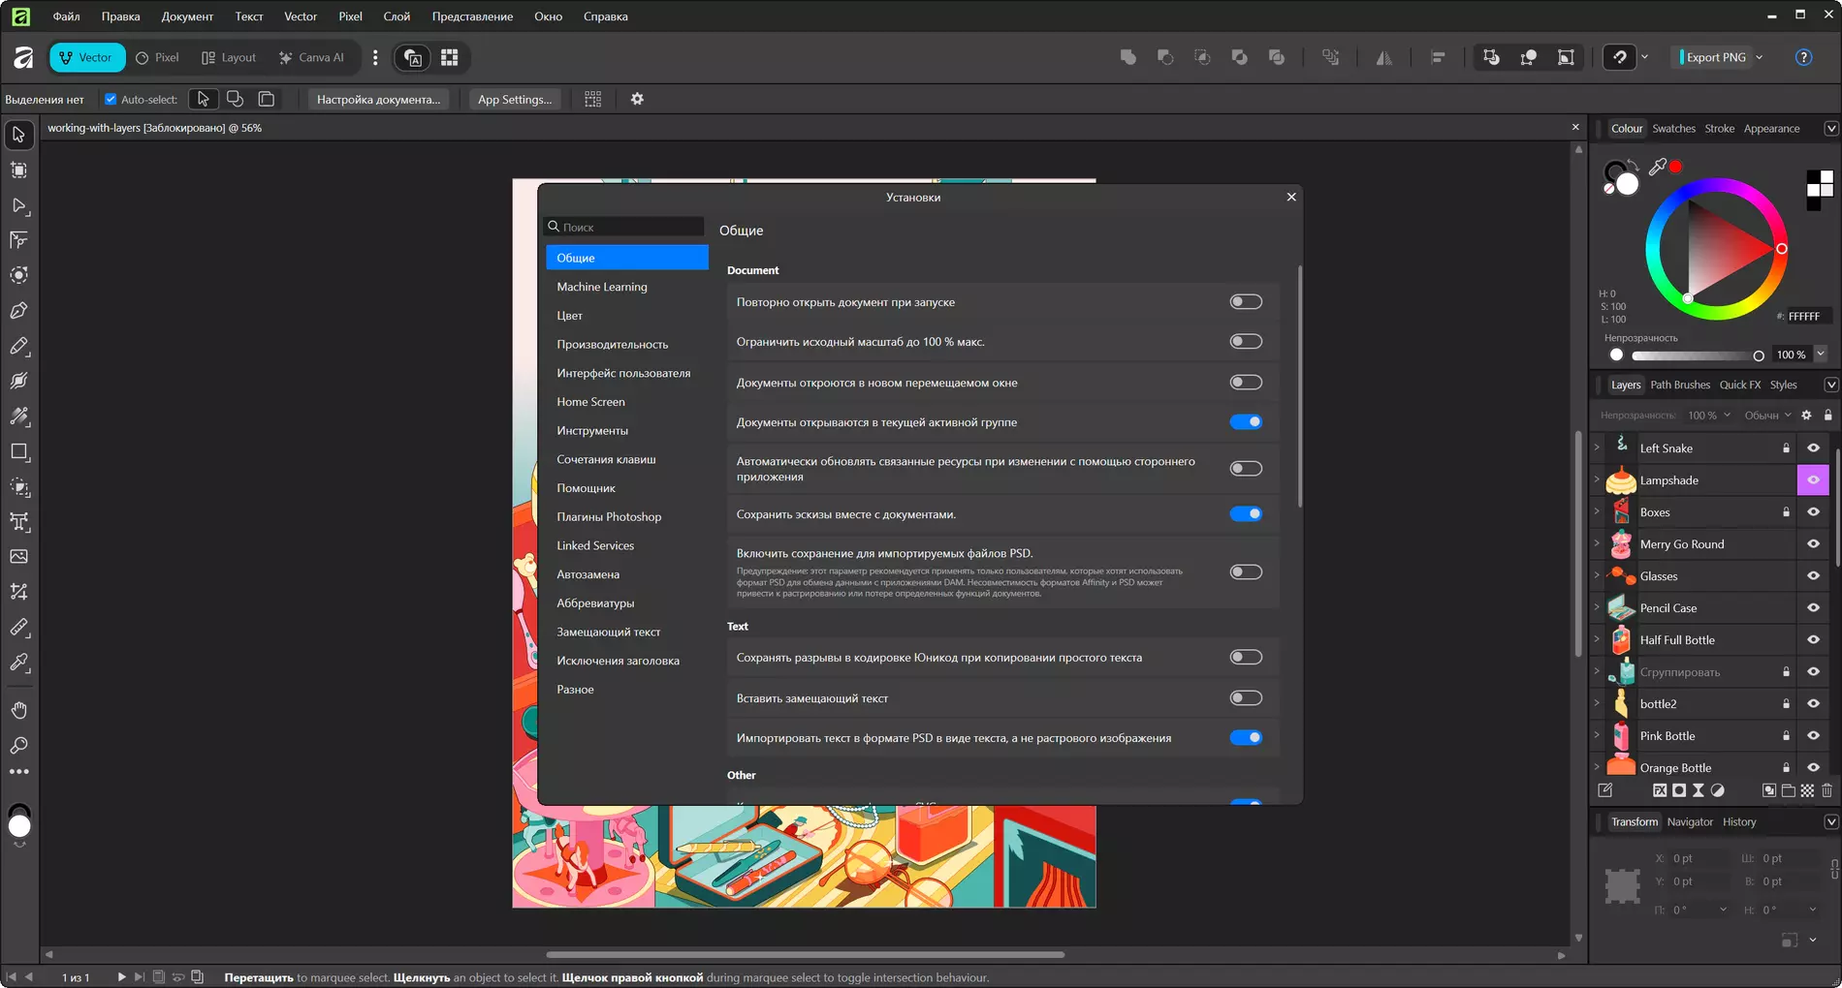Image resolution: width=1842 pixels, height=988 pixels.
Task: Select the Pen tool in left toolbar
Action: click(x=18, y=311)
